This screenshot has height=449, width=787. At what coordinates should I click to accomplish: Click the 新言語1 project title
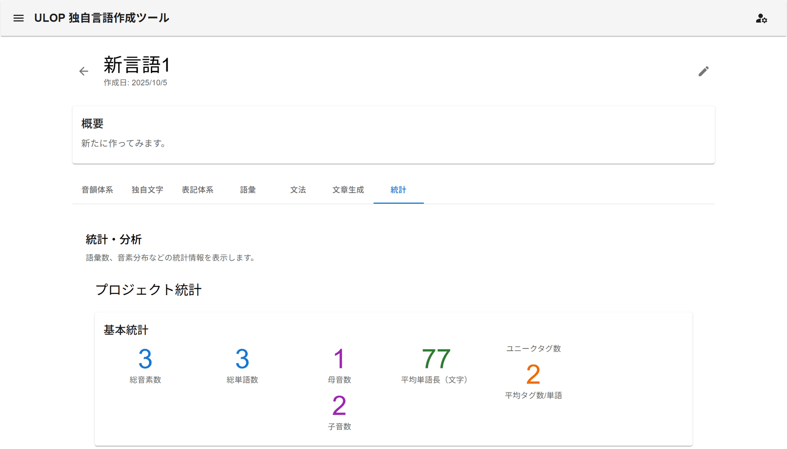pyautogui.click(x=136, y=65)
